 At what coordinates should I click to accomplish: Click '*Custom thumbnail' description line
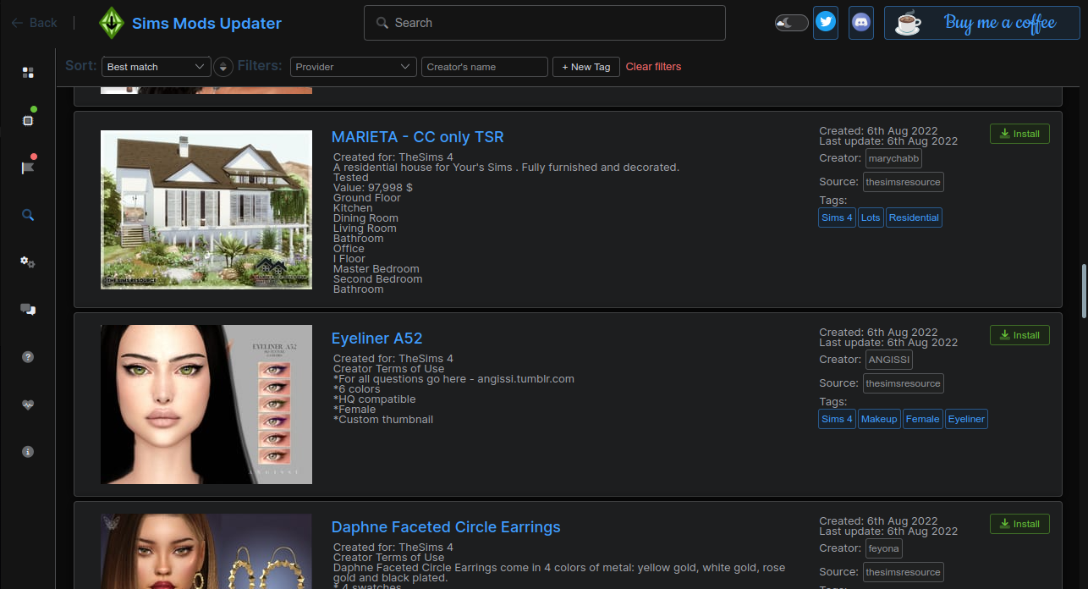click(x=383, y=420)
